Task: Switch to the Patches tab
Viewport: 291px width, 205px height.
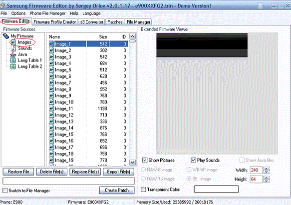Action: click(115, 22)
